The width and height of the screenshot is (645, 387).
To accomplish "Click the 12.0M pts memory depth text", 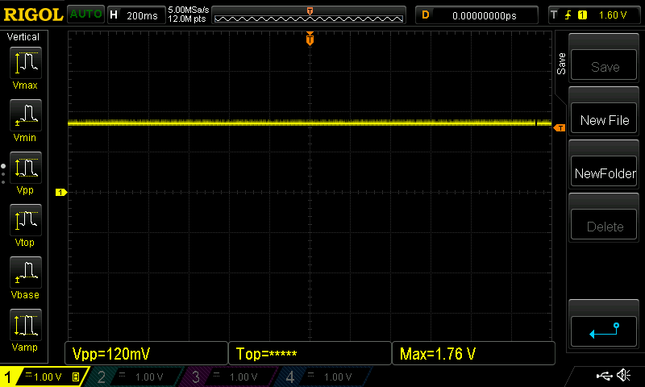I will [187, 19].
